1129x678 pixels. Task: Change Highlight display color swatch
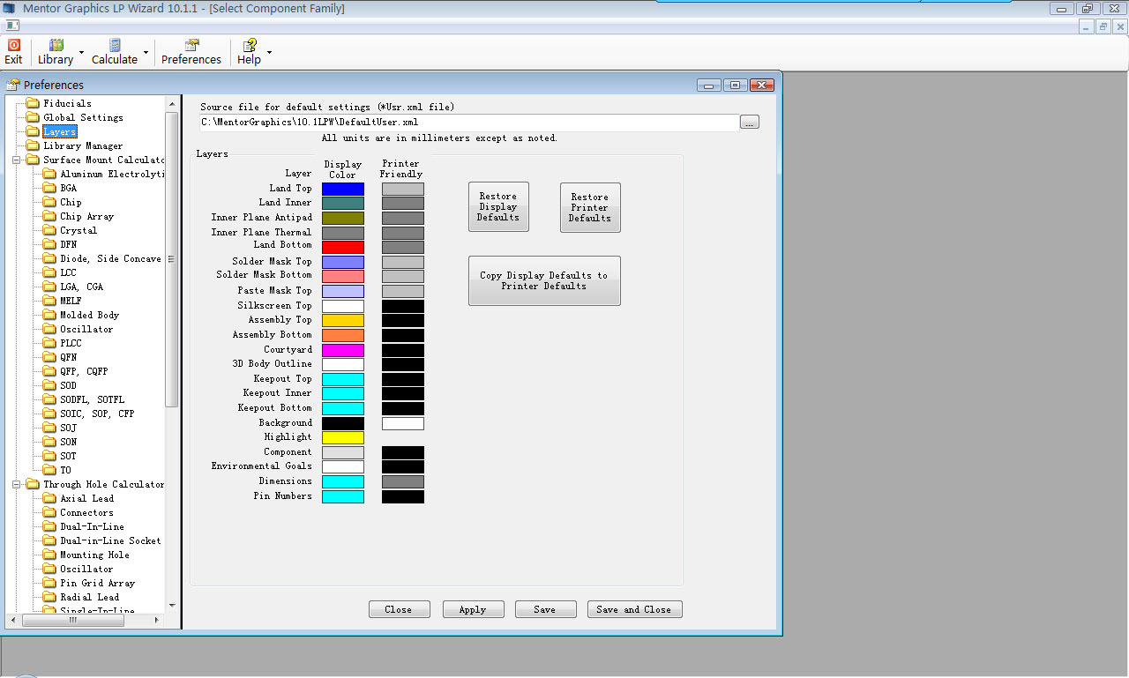click(x=343, y=437)
